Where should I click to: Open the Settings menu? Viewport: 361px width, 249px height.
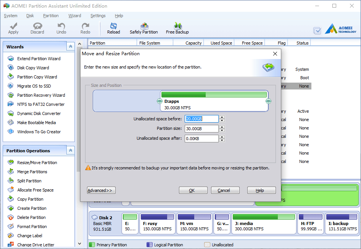(98, 16)
